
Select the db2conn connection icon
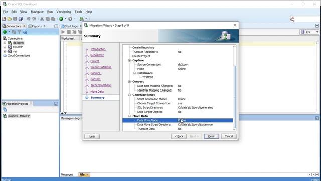click(10, 43)
